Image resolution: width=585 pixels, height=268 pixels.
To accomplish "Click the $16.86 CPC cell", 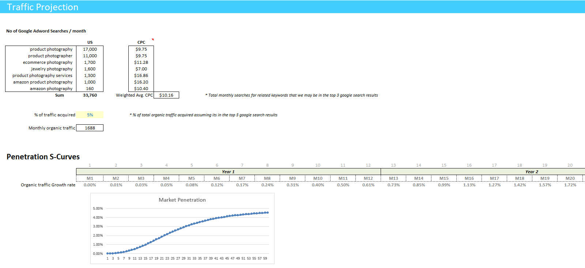I will coord(141,75).
